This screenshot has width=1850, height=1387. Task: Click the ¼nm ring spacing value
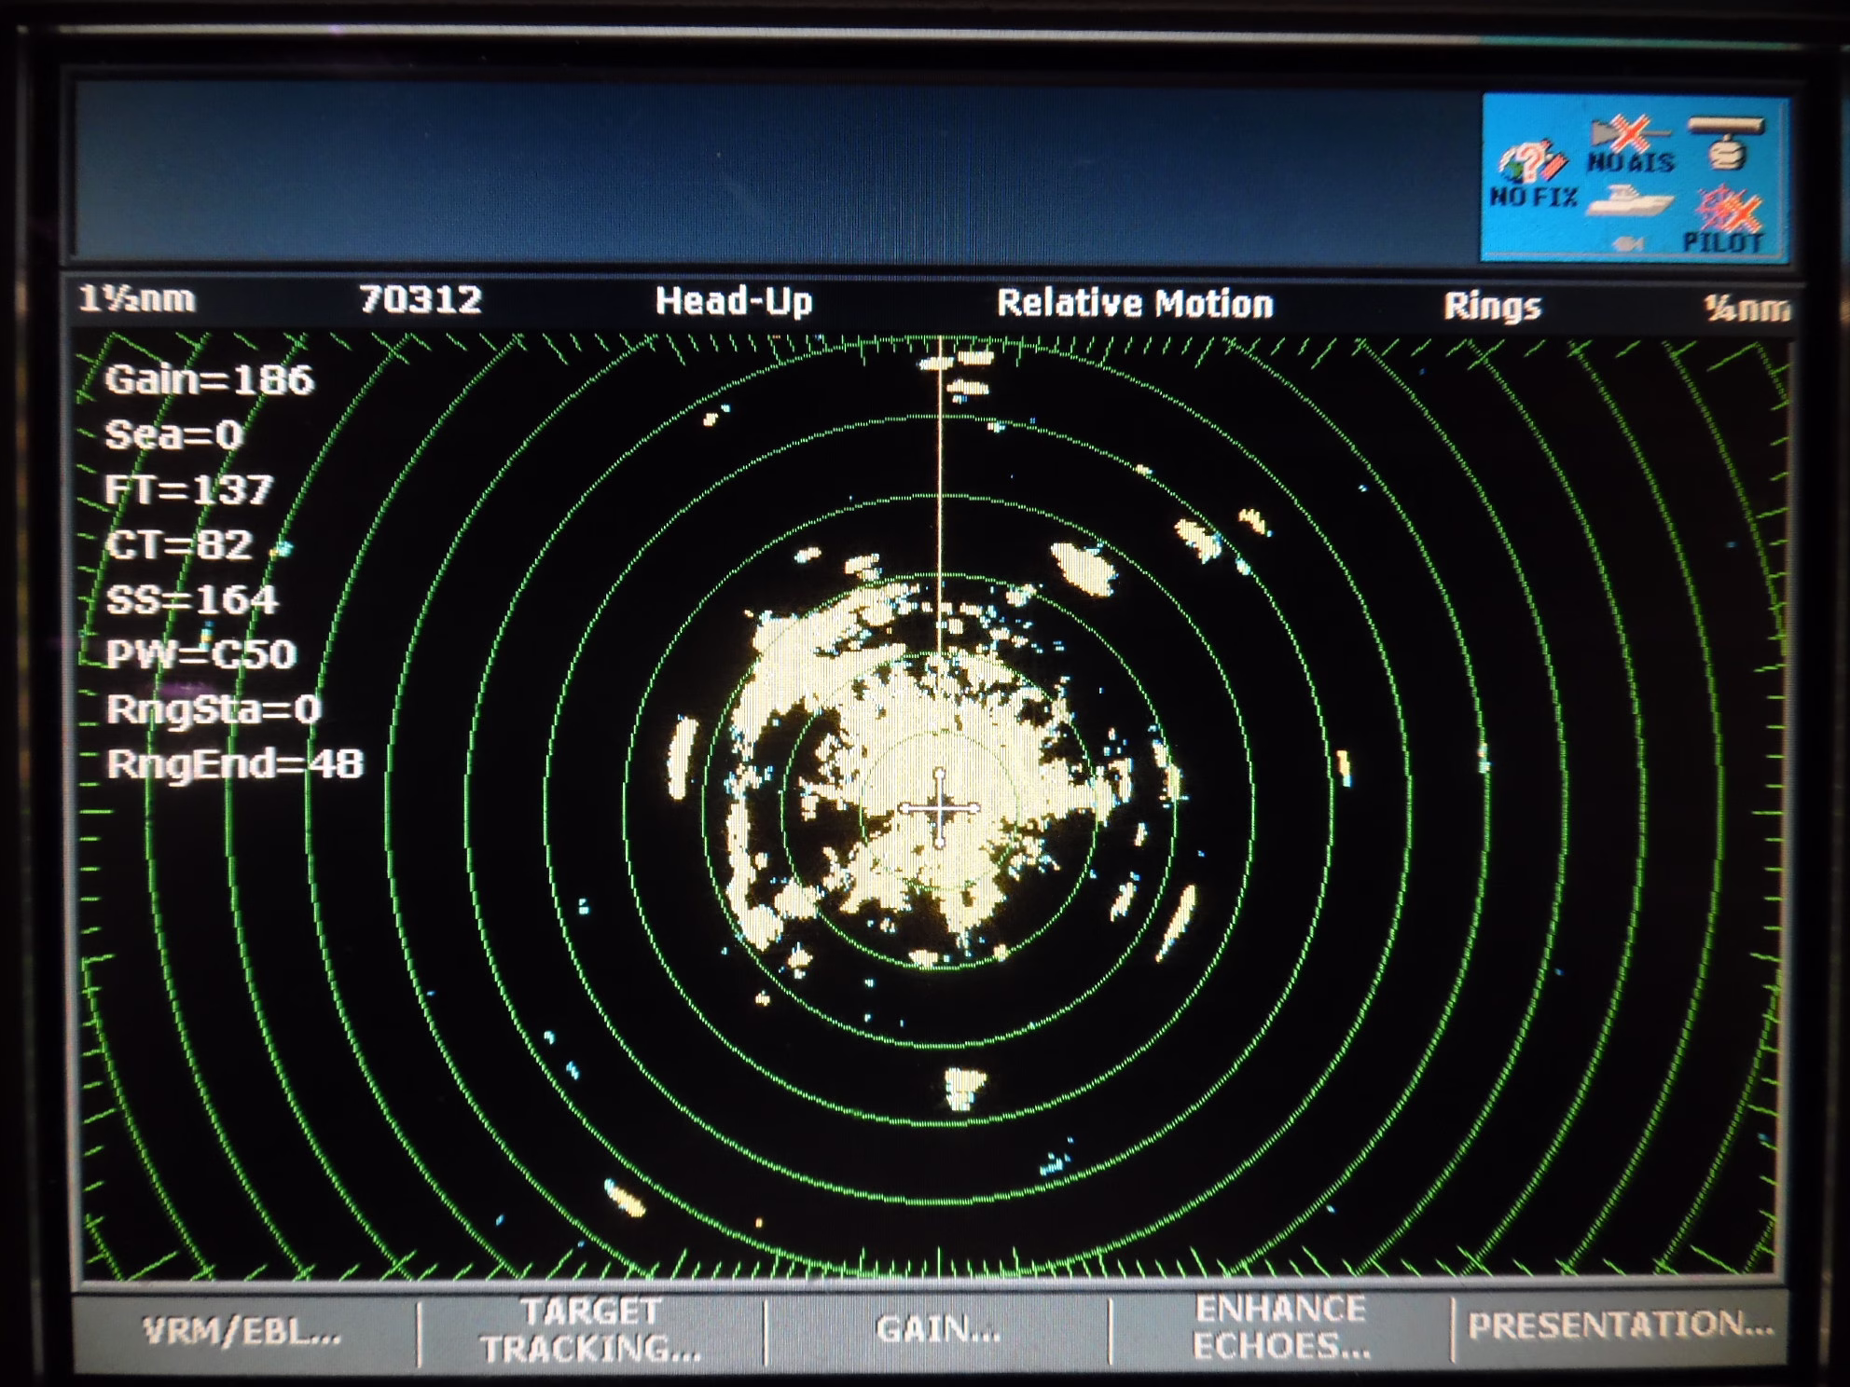tap(1747, 309)
